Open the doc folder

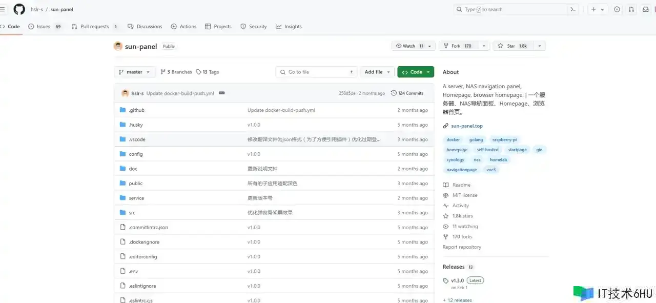point(133,169)
